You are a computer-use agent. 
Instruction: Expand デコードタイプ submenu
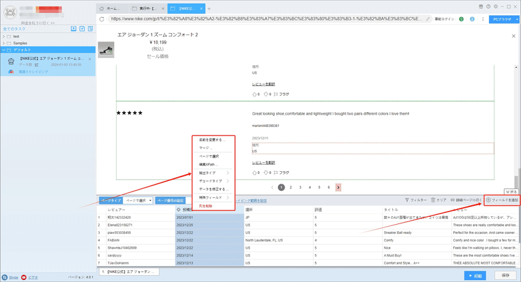coord(214,181)
